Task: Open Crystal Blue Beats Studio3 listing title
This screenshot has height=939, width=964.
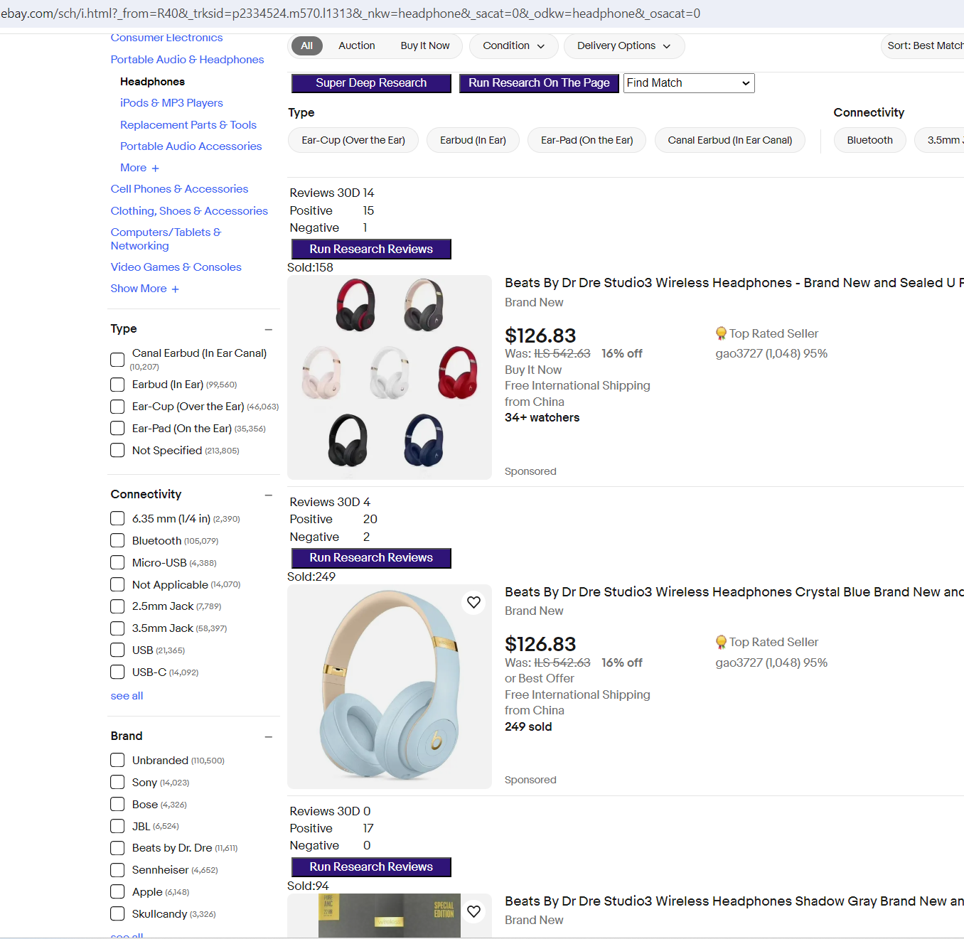Action: 734,592
